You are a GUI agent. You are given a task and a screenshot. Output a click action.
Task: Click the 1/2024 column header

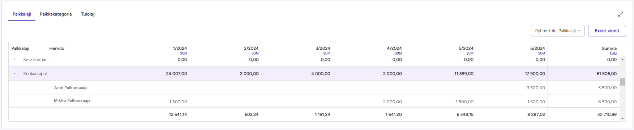(180, 48)
